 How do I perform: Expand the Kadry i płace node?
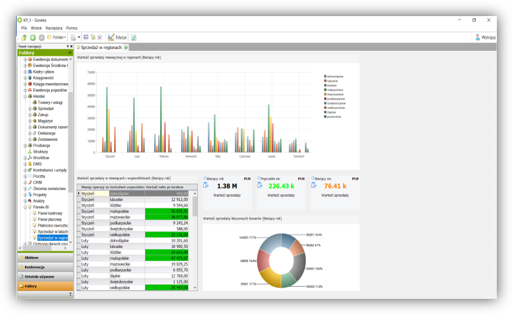25,72
